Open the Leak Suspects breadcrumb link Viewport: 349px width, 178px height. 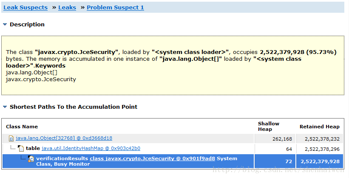[26, 7]
